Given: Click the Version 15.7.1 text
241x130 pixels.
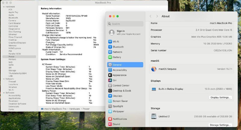Looking at the screenshot, I should tap(224, 69).
